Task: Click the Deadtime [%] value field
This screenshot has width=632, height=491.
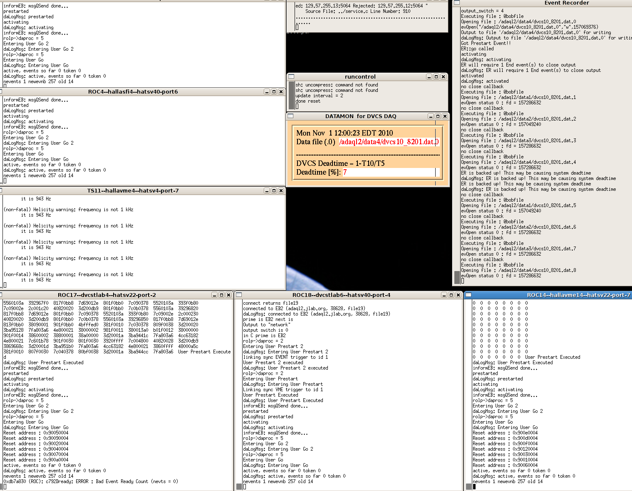Action: pos(391,172)
